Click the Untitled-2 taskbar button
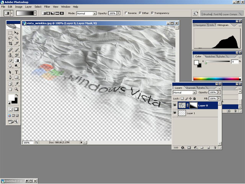This screenshot has height=184, width=245. click(19, 181)
